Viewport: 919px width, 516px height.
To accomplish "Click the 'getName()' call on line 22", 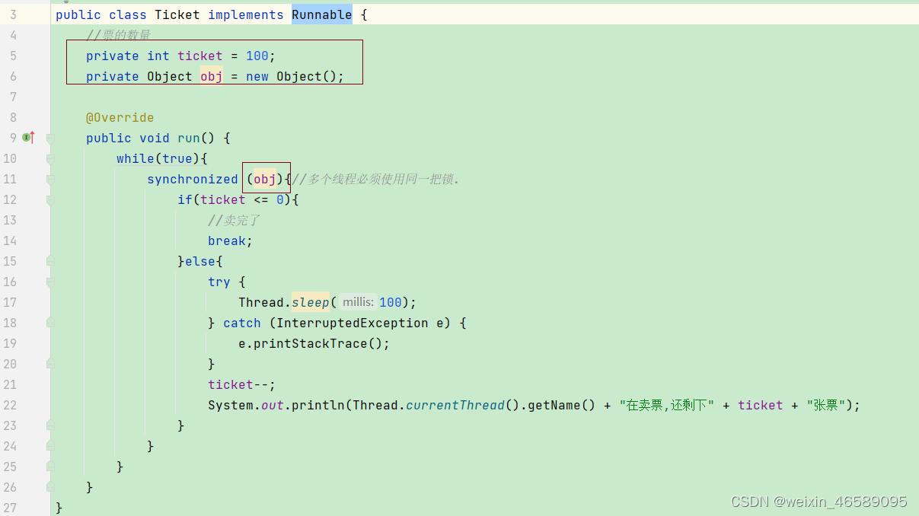I will (562, 405).
